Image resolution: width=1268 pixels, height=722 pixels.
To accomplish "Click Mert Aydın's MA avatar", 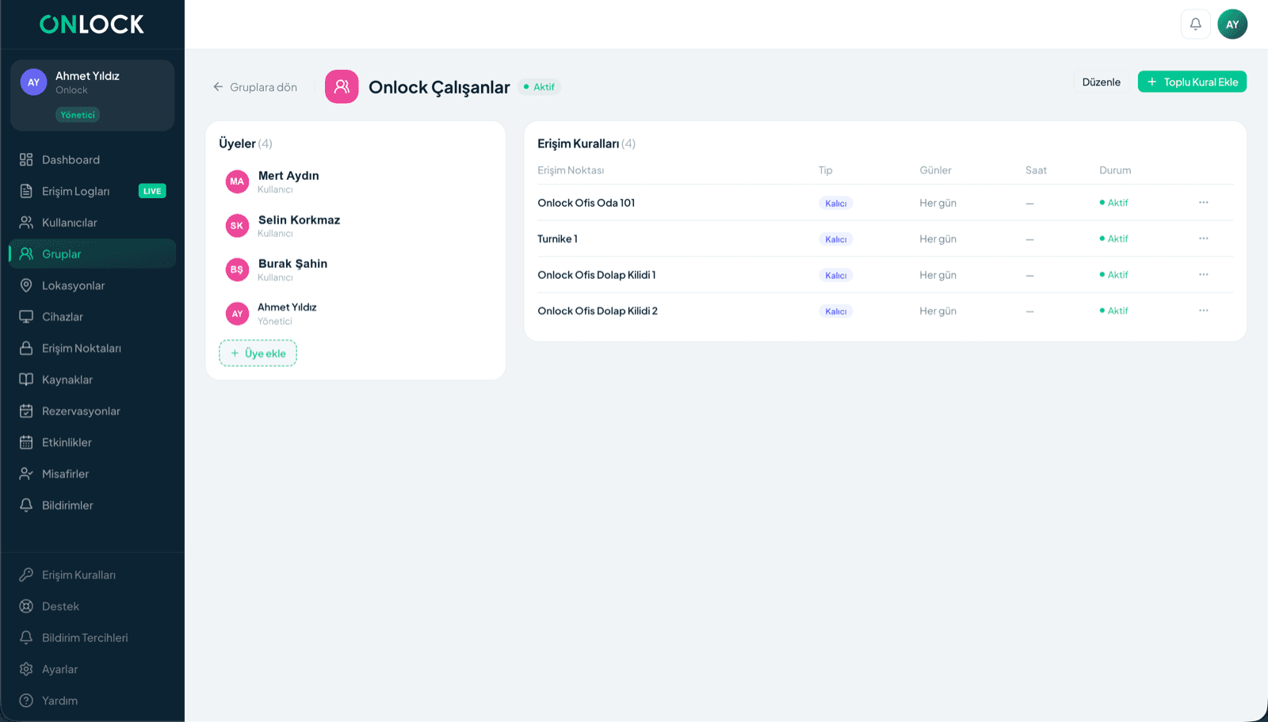I will coord(237,181).
